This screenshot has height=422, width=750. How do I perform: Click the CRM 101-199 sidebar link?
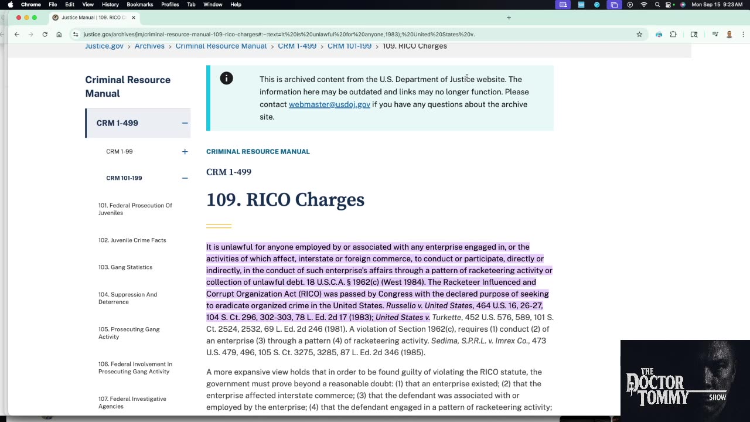[124, 178]
